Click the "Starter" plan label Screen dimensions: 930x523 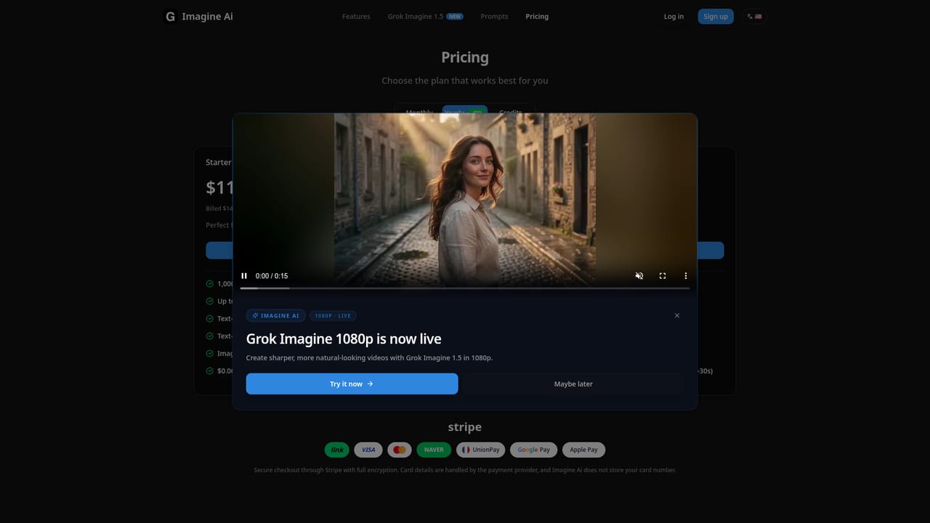pyautogui.click(x=218, y=163)
